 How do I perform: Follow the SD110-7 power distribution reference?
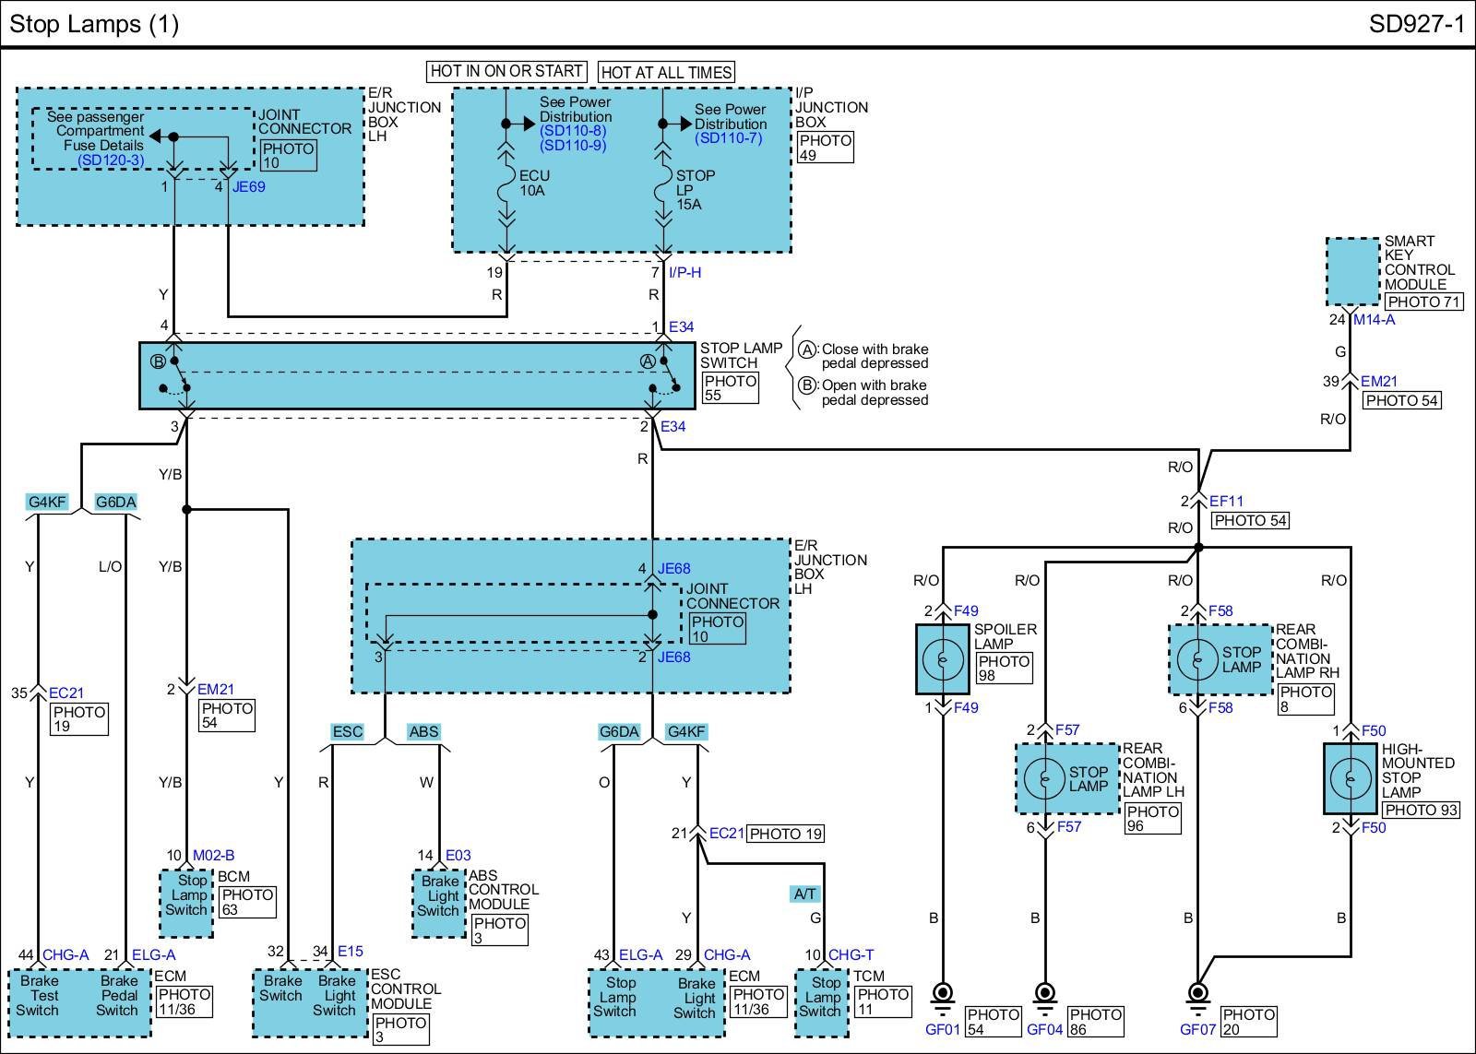(729, 138)
